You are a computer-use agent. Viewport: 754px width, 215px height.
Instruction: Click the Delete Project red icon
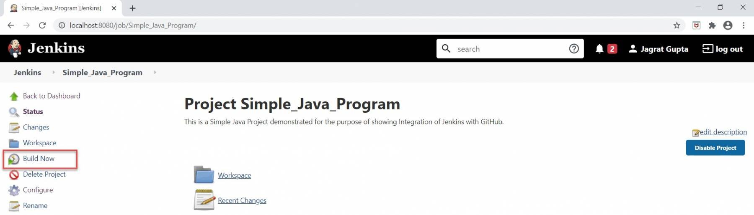point(14,175)
